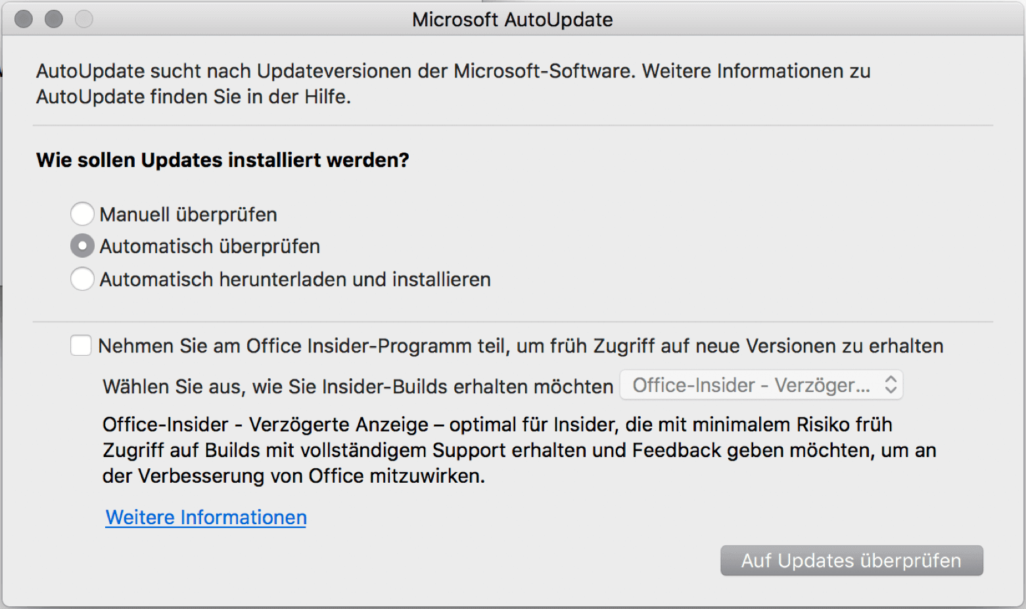Select the "Manuell überprüfen" radio button
This screenshot has height=609, width=1026.
point(82,214)
